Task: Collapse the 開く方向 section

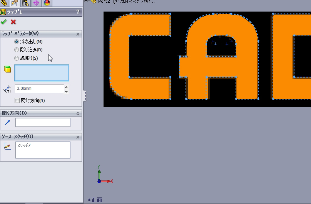Action: coord(78,113)
